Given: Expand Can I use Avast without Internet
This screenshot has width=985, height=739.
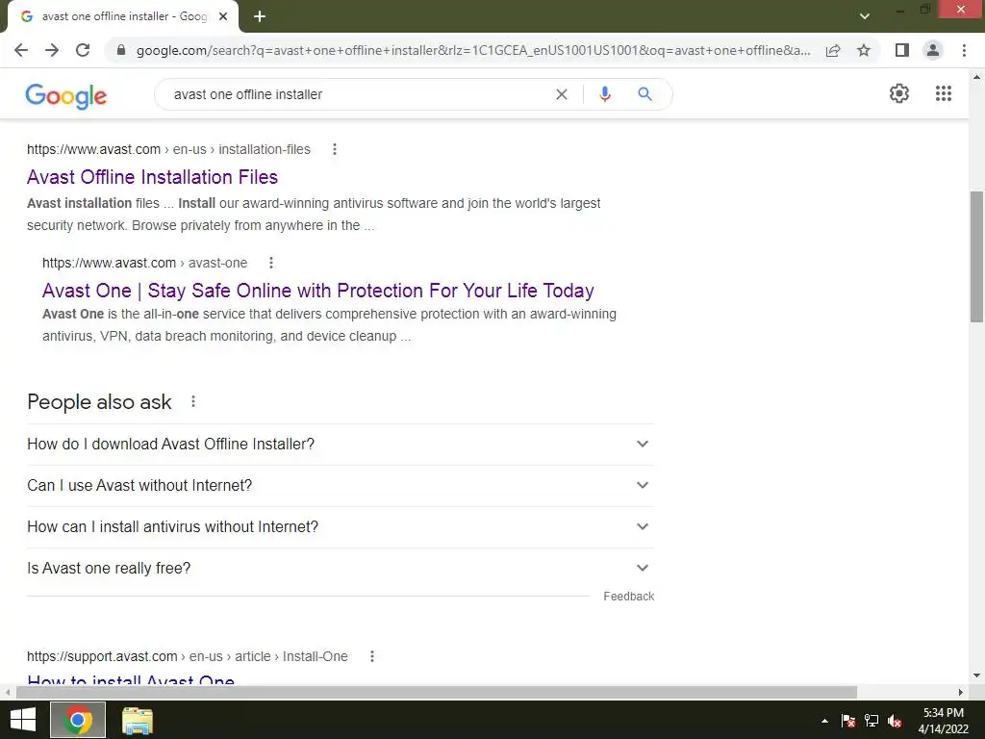Looking at the screenshot, I should [x=340, y=486].
